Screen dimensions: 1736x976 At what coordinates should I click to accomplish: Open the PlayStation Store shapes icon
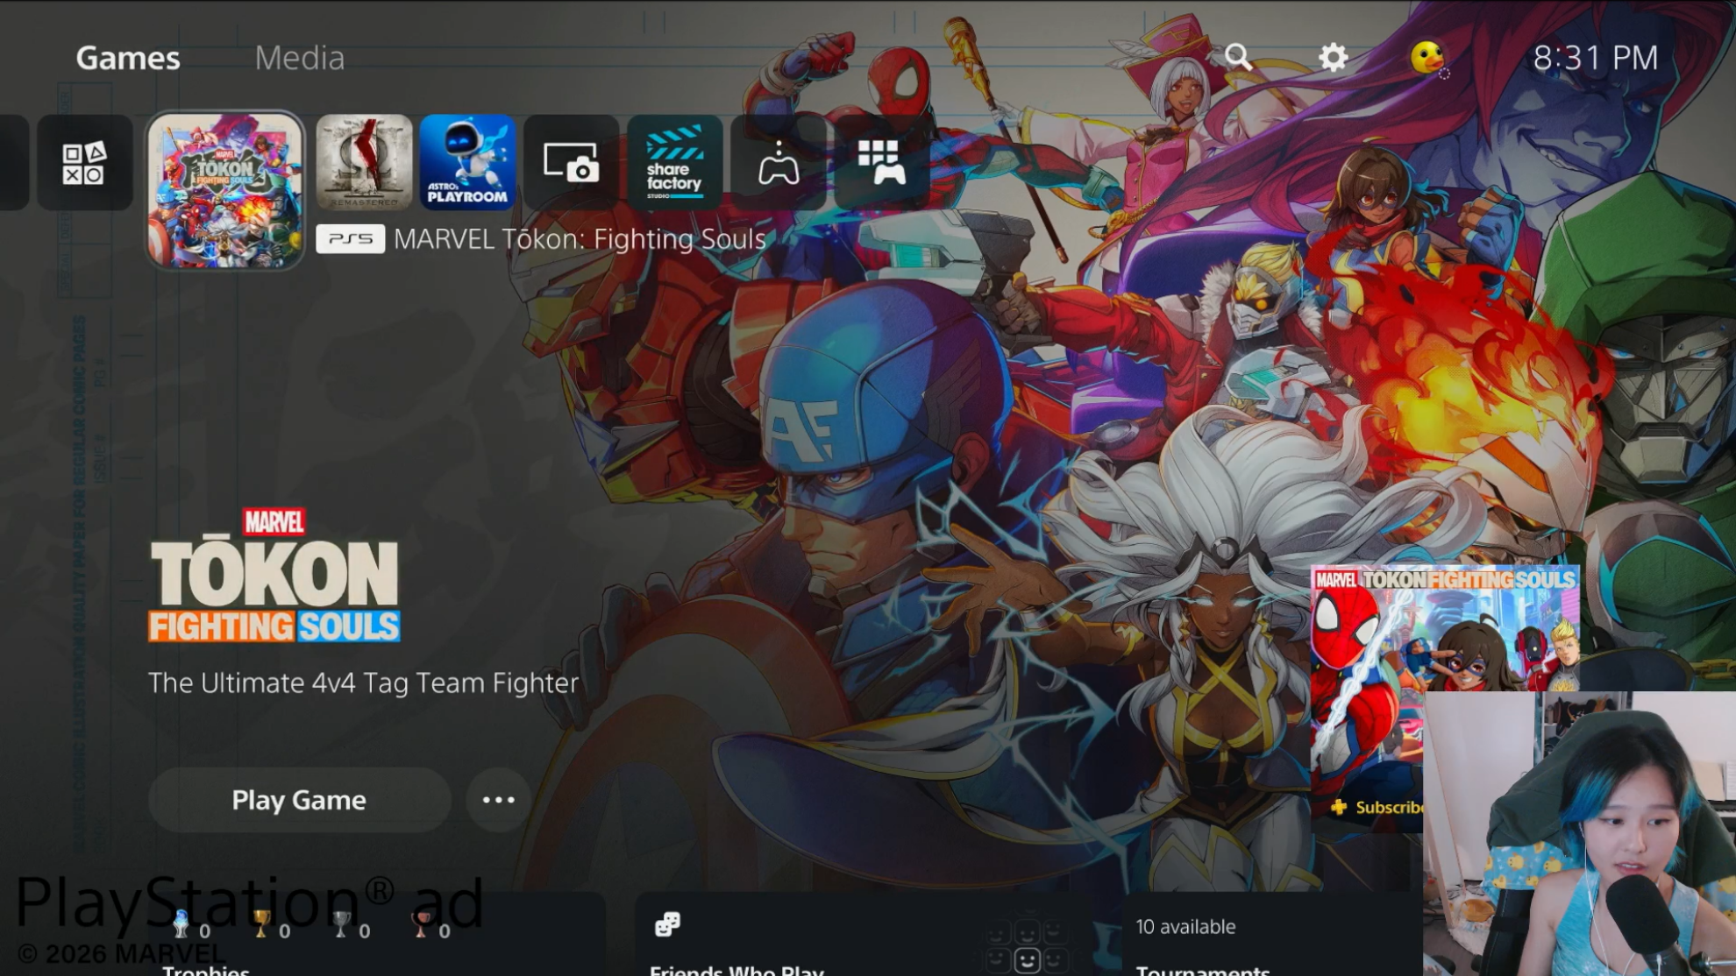(84, 162)
